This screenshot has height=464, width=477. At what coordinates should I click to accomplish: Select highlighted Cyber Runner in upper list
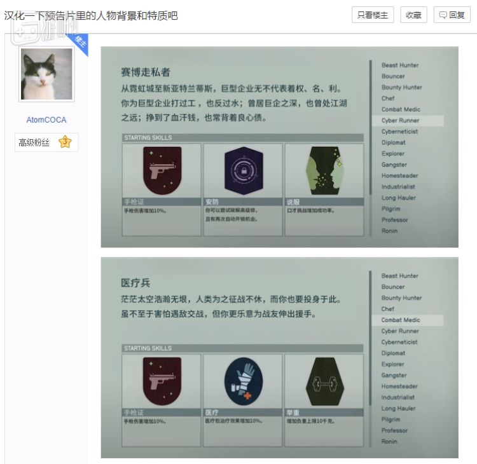coord(408,120)
